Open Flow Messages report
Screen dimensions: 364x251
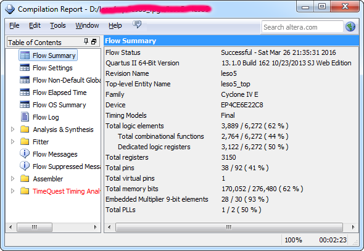55,154
